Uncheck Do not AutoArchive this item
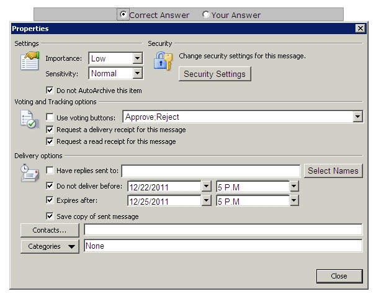This screenshot has width=376, height=294. click(50, 91)
